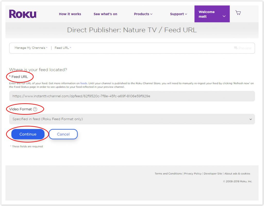Click the Continue button
Viewport: 264px width, 206px height.
coord(28,134)
